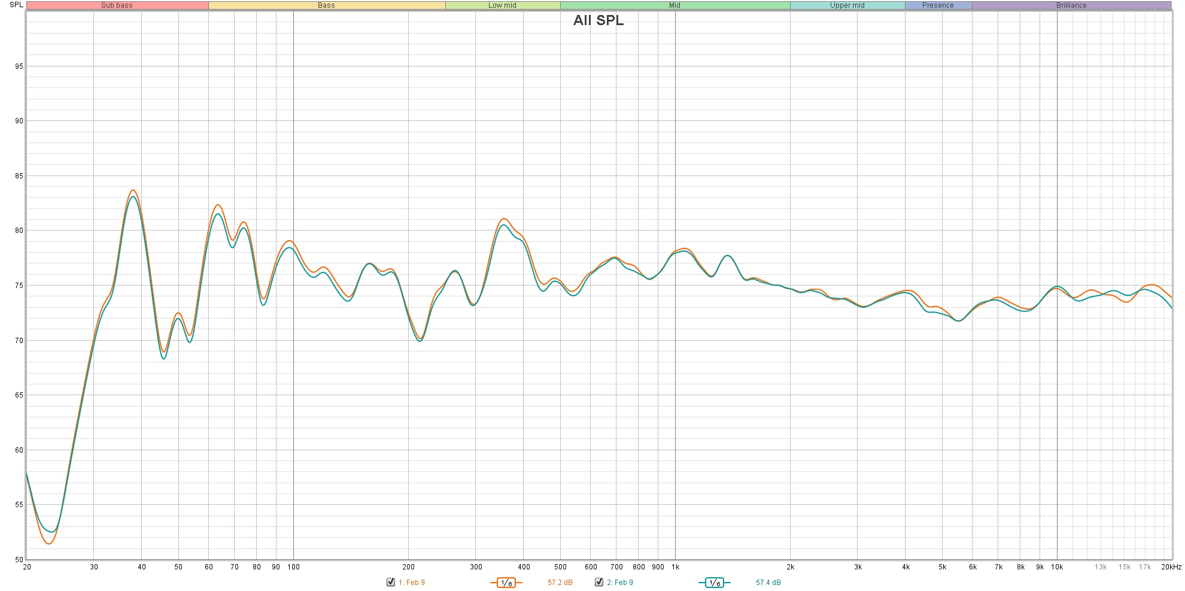
Task: Click the 57.4 dB readout value
Action: coord(768,583)
